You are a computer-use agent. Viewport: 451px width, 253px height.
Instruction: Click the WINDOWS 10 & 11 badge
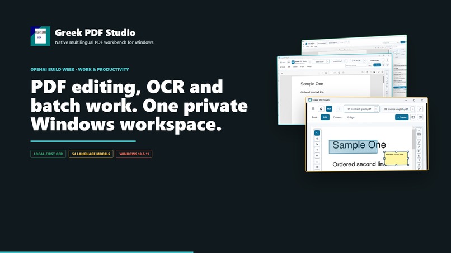point(134,154)
